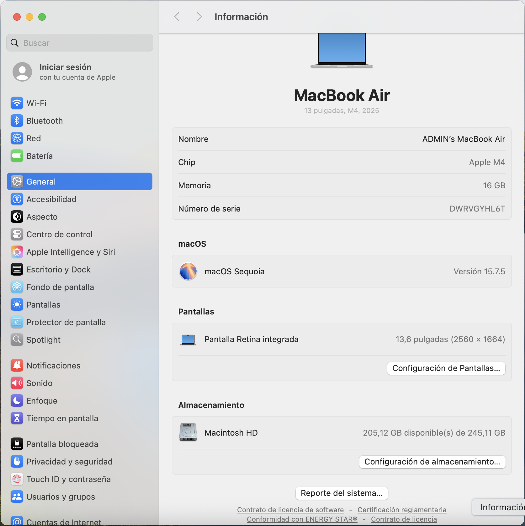Open Batería icon in sidebar
Screen dimensions: 525x526
[17, 156]
